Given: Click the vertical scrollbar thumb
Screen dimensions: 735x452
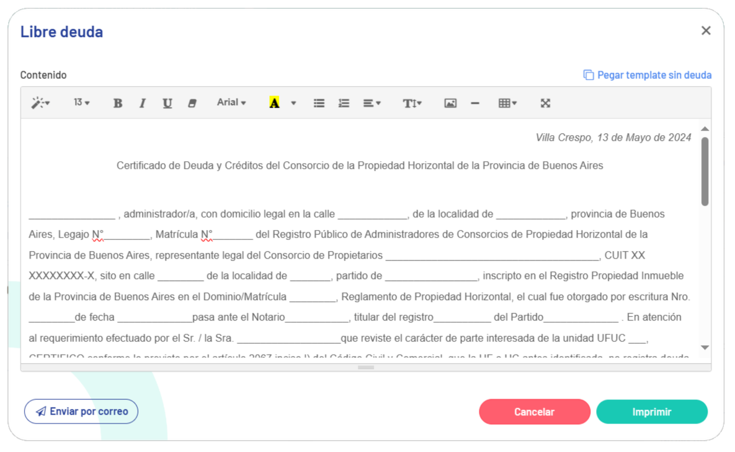Looking at the screenshot, I should click(x=705, y=171).
